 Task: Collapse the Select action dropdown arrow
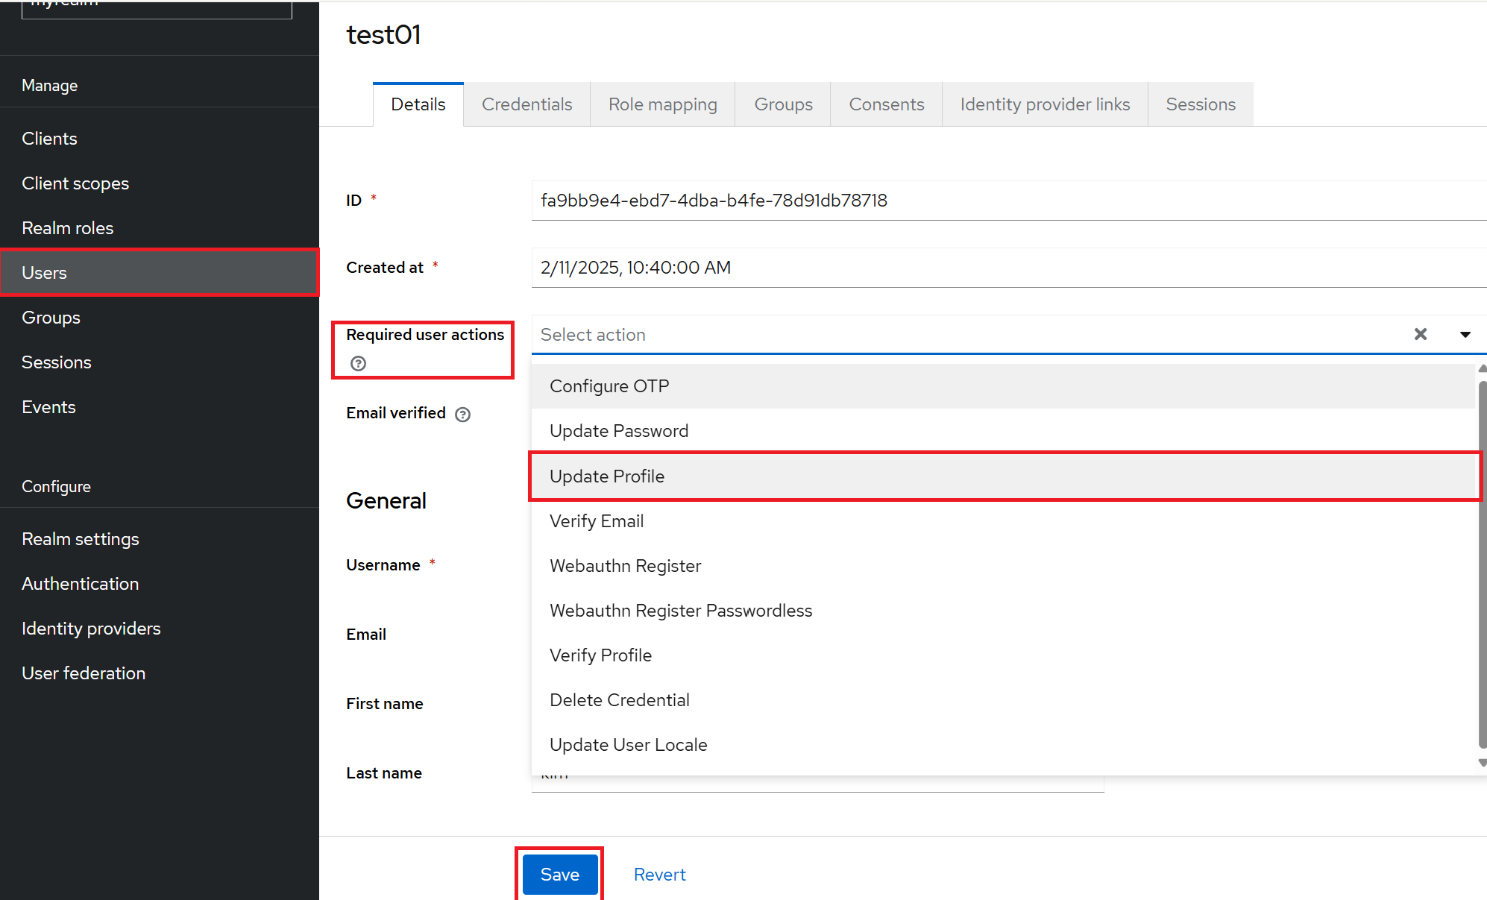pyautogui.click(x=1465, y=335)
